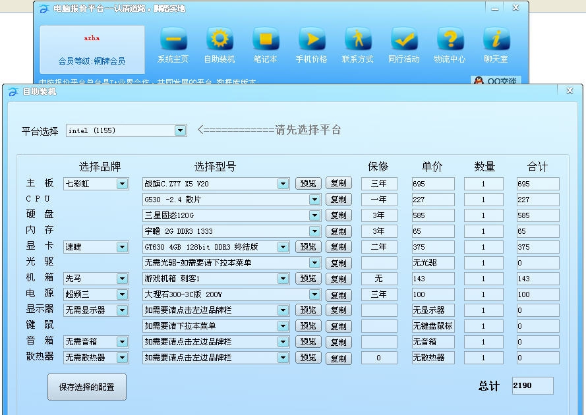Click the 电源 数量 quantity field
This screenshot has height=415, width=586.
point(484,294)
